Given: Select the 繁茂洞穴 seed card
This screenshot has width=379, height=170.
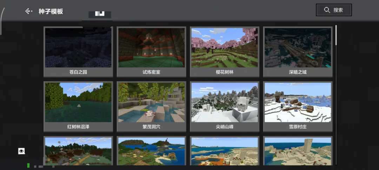Looking at the screenshot, I should pyautogui.click(x=151, y=107).
